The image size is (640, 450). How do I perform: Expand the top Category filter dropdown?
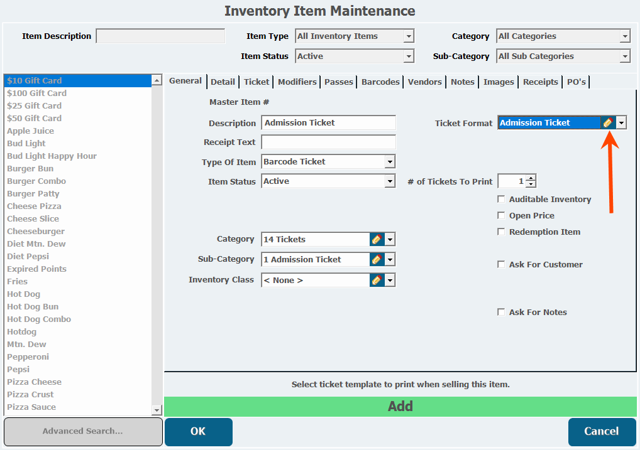tap(625, 36)
